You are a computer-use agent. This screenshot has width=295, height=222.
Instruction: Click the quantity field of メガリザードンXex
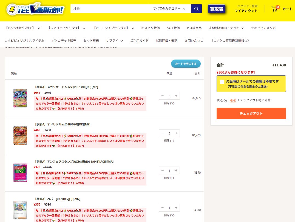(169, 96)
